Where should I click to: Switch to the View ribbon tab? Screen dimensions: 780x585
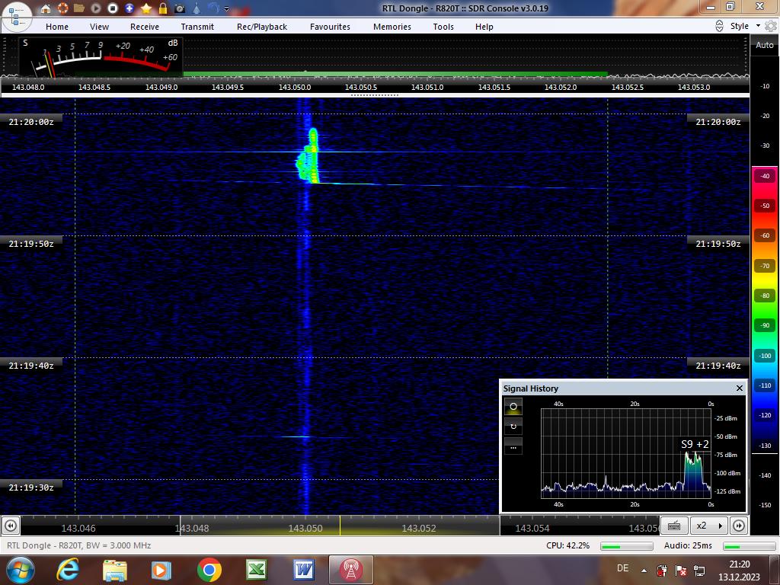(x=100, y=27)
